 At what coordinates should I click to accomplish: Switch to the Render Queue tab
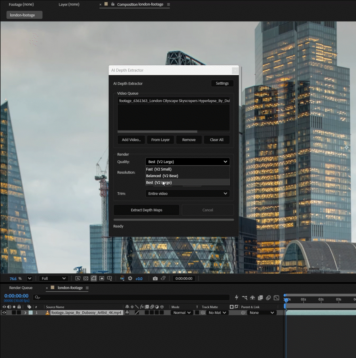pos(21,288)
